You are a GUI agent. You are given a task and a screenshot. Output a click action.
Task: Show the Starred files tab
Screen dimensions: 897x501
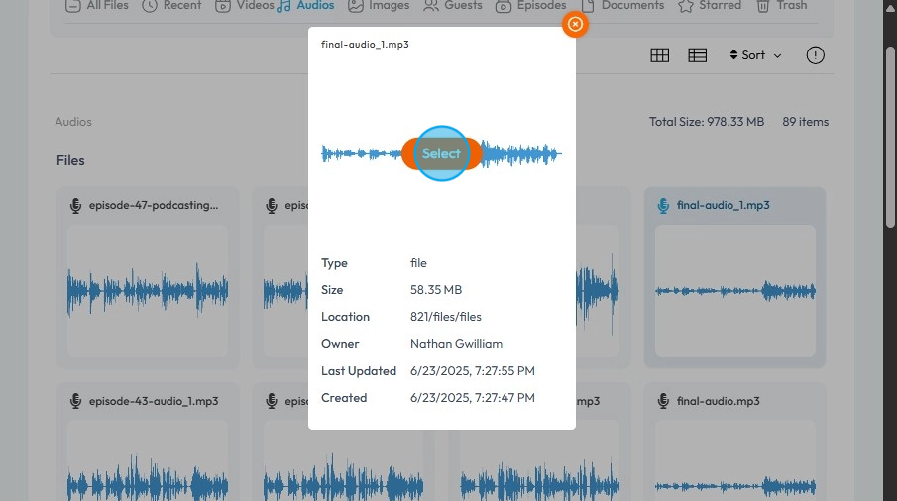tap(710, 6)
